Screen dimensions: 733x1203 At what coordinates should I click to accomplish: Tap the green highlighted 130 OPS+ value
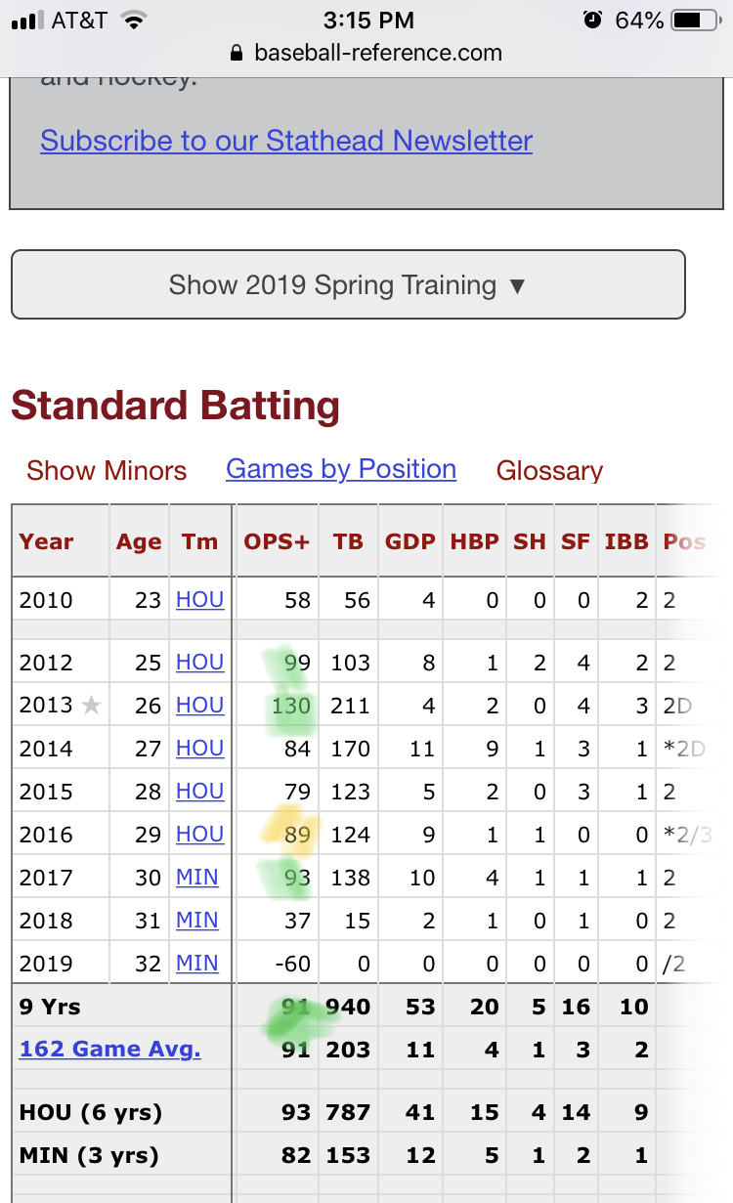291,706
